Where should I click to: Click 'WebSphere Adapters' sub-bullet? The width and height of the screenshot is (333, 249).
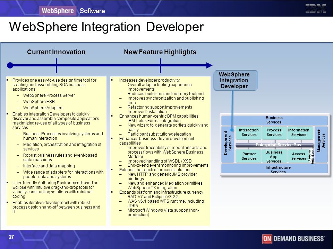(x=43, y=108)
